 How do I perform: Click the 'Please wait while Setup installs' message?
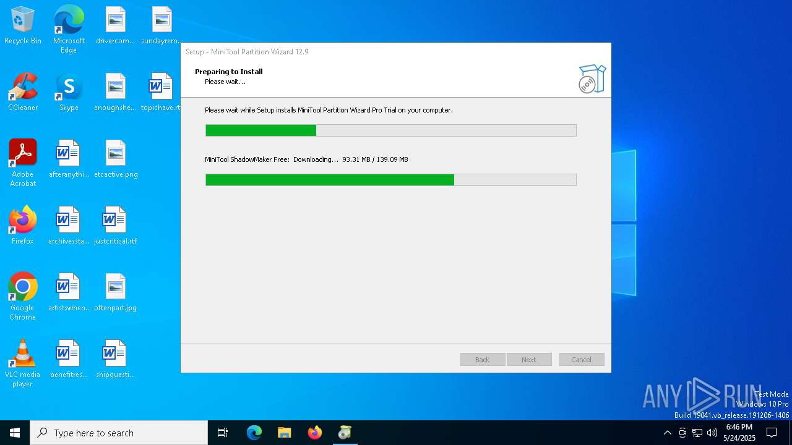click(x=329, y=110)
